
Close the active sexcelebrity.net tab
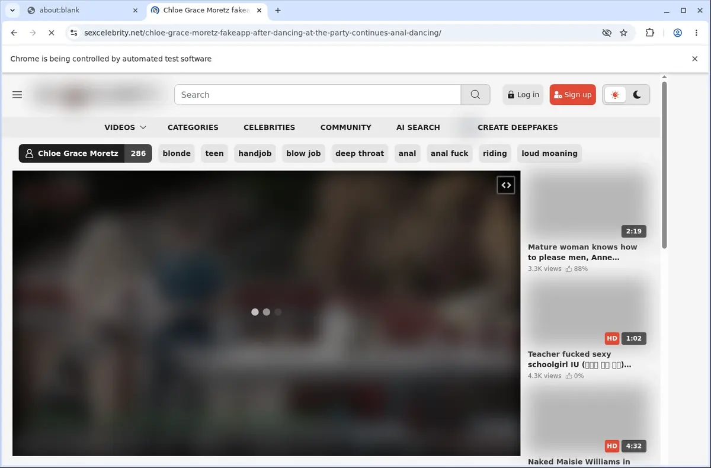pyautogui.click(x=258, y=10)
